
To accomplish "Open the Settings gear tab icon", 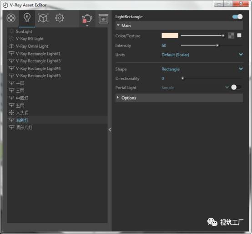I will [x=60, y=18].
